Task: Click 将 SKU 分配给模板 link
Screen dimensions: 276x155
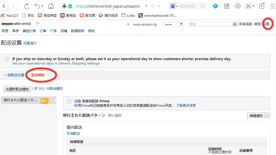Action: (x=48, y=89)
